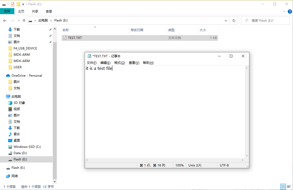The height and width of the screenshot is (190, 293).
Task: Expand the ribbon with the chevron near help
Action: 284,12
